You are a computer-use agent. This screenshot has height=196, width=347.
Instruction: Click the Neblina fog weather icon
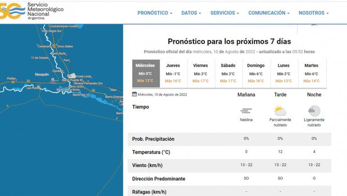point(246,110)
